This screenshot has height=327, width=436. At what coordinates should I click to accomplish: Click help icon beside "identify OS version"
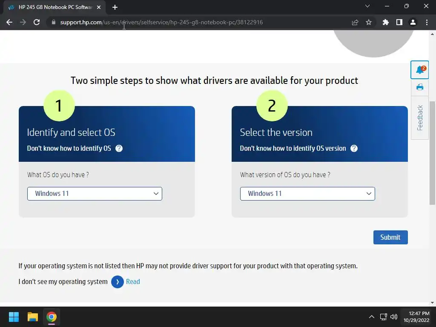(x=354, y=148)
